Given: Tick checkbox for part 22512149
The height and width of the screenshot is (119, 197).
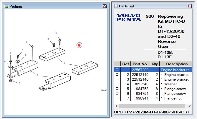Looking at the screenshot, I should click(117, 74).
